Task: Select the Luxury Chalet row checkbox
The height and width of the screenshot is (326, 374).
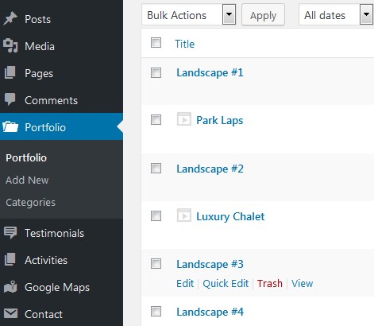Action: [x=156, y=215]
